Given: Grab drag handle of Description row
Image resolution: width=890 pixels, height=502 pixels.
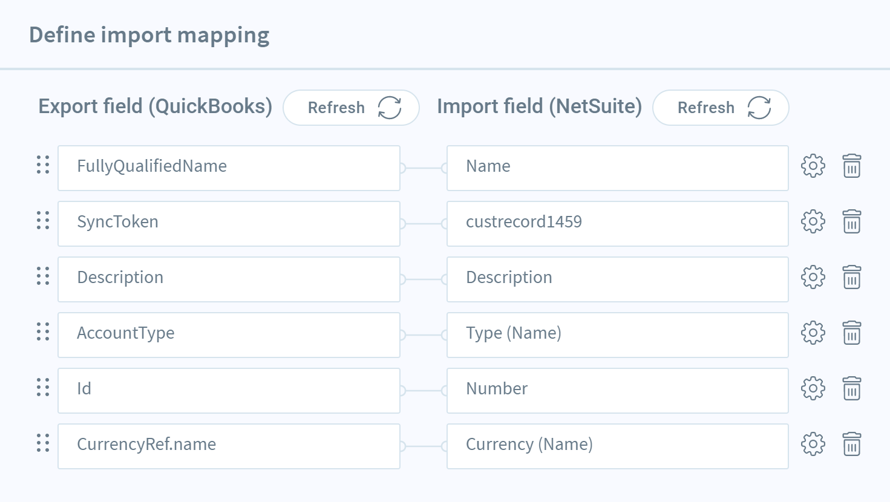Looking at the screenshot, I should pyautogui.click(x=43, y=276).
